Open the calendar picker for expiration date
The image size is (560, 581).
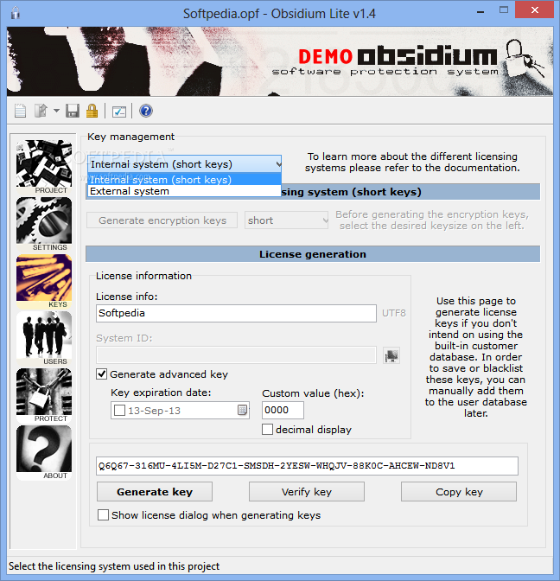pos(242,410)
